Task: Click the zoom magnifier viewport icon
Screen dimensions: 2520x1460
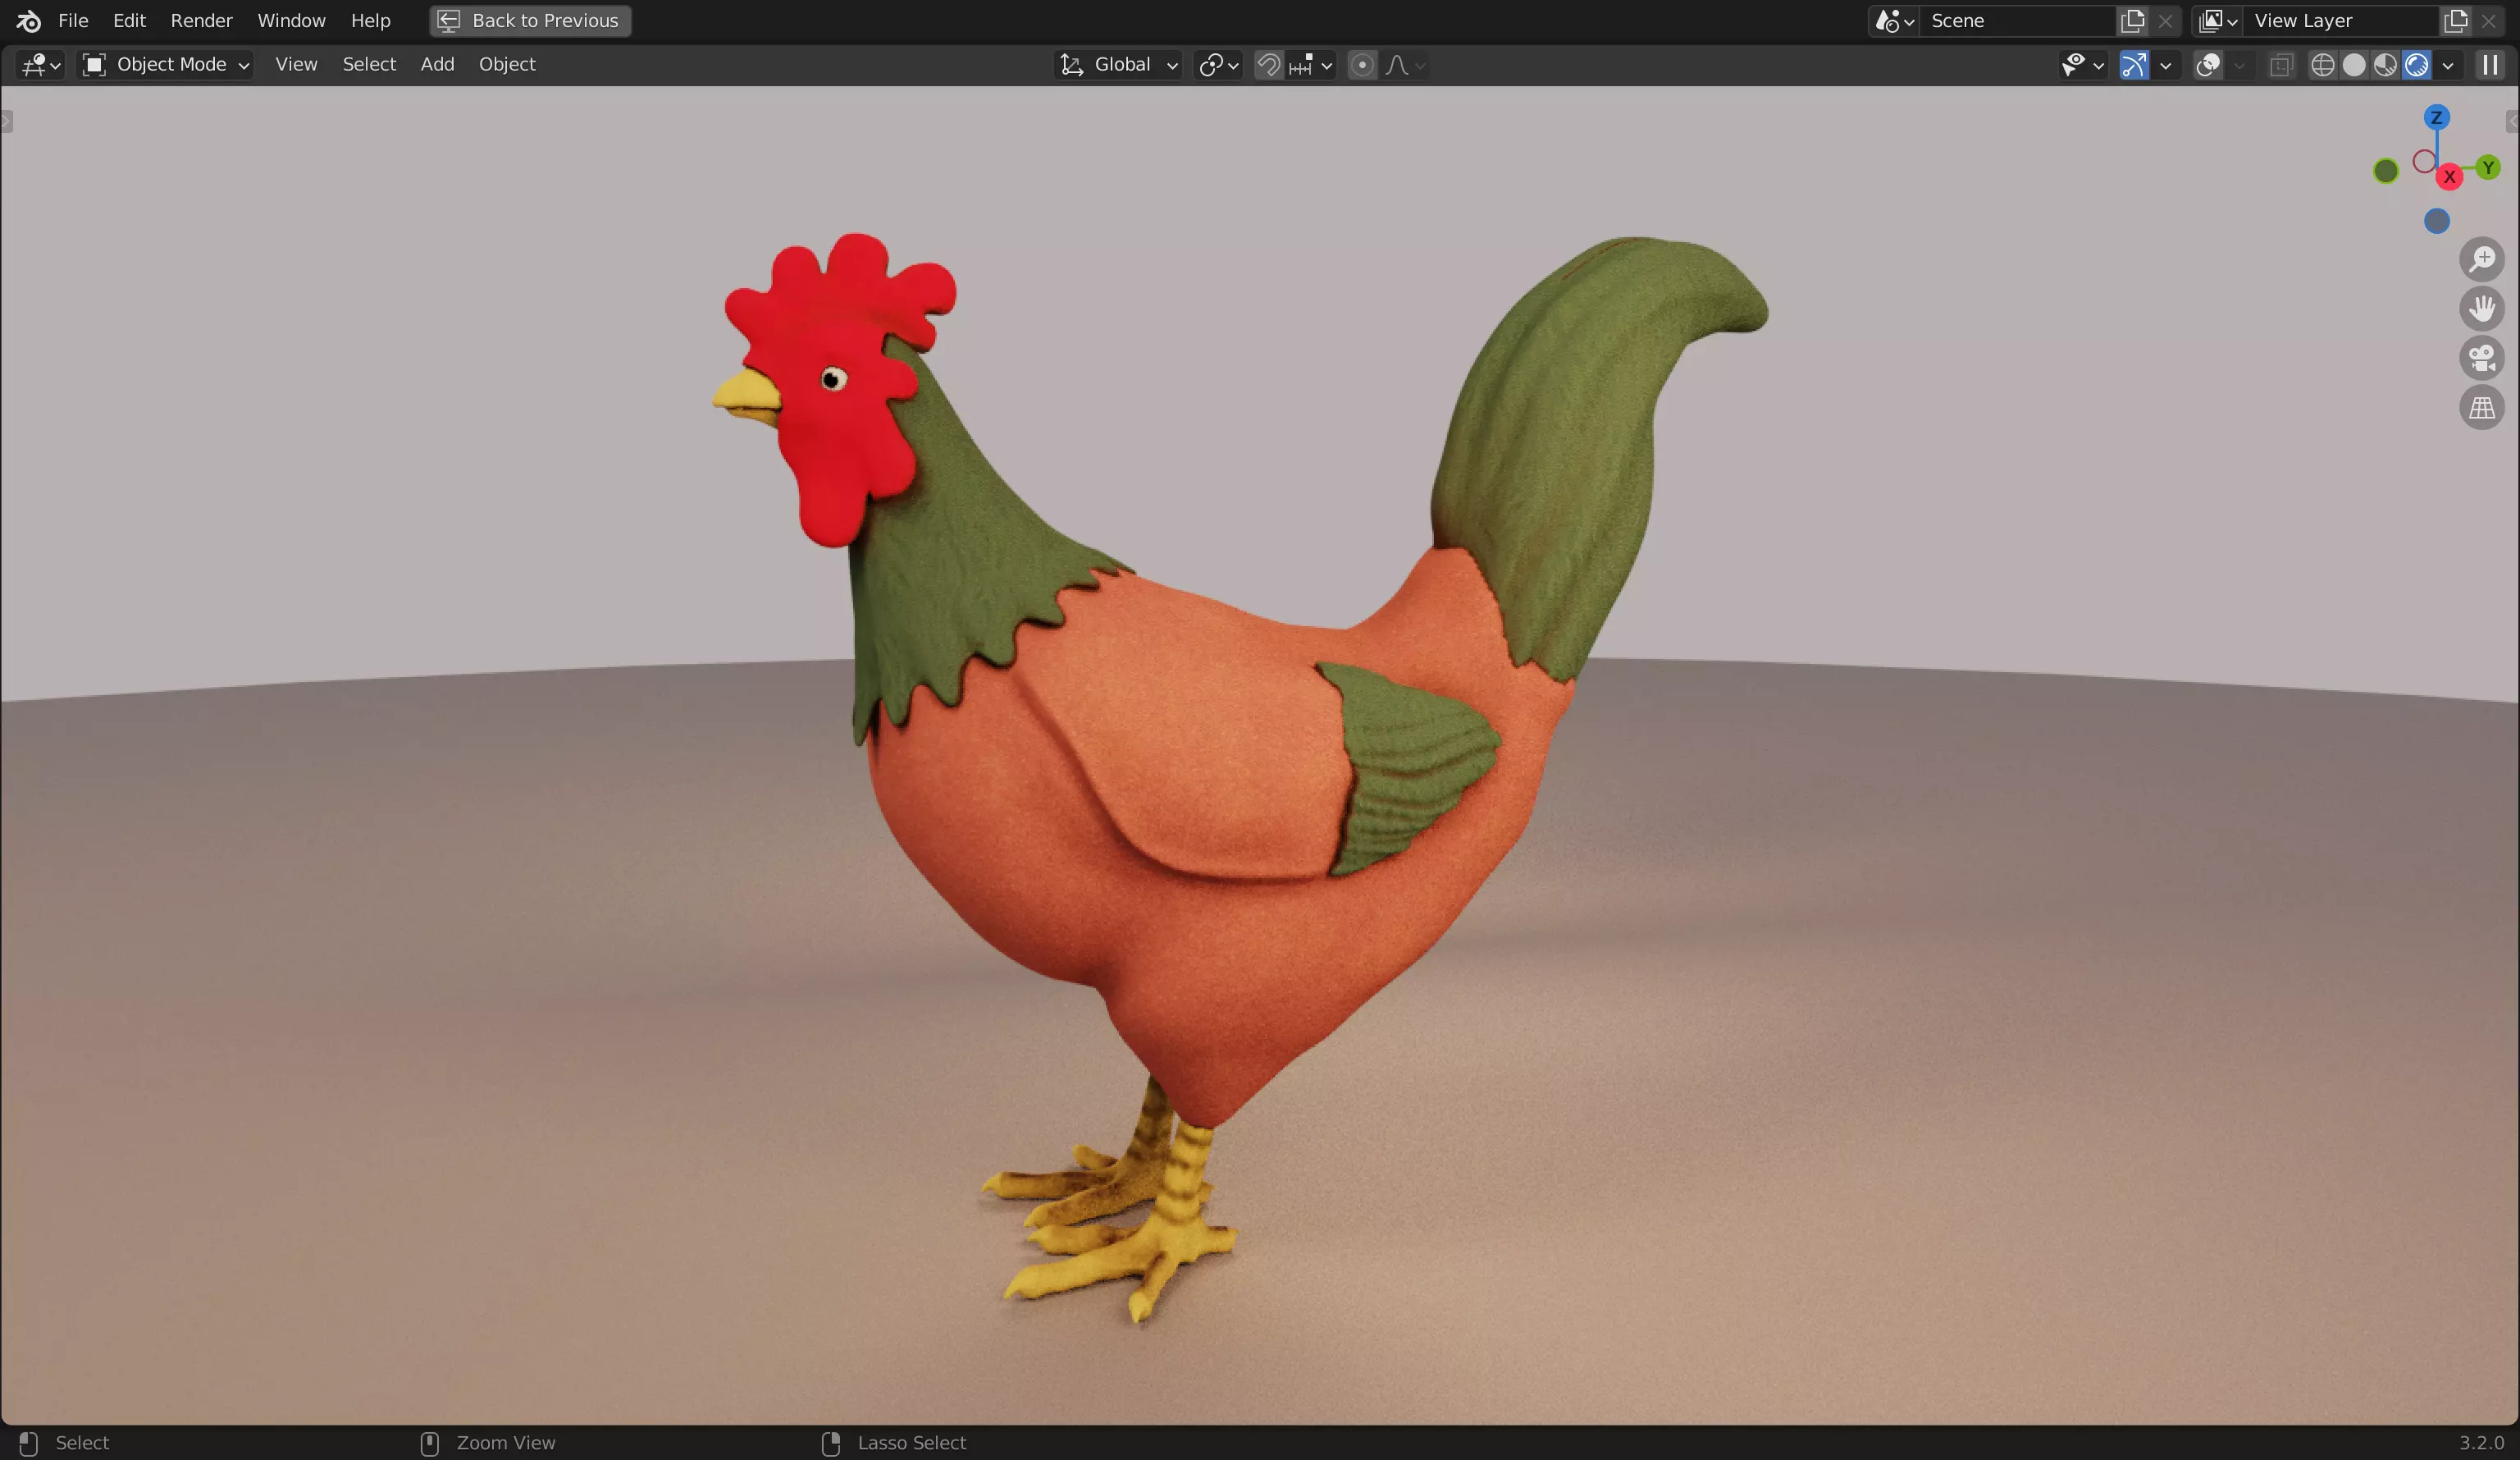Action: coord(2482,259)
